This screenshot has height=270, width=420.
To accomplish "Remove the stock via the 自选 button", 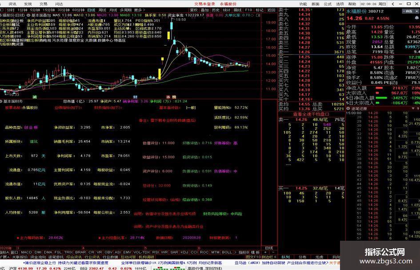I will [x=408, y=11].
